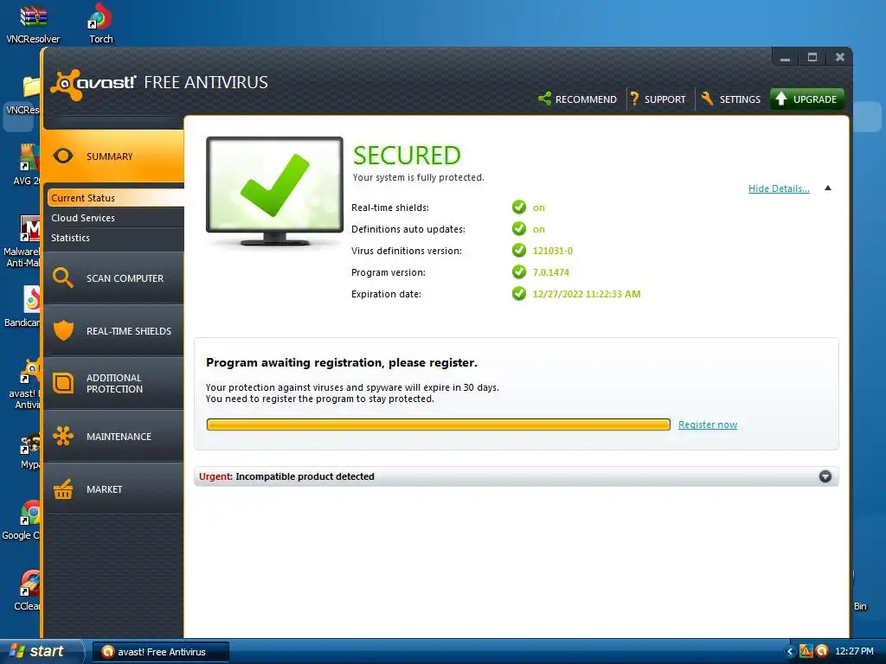Click avast! Free Antivirus taskbar button
Viewport: 886px width, 664px height.
point(160,652)
